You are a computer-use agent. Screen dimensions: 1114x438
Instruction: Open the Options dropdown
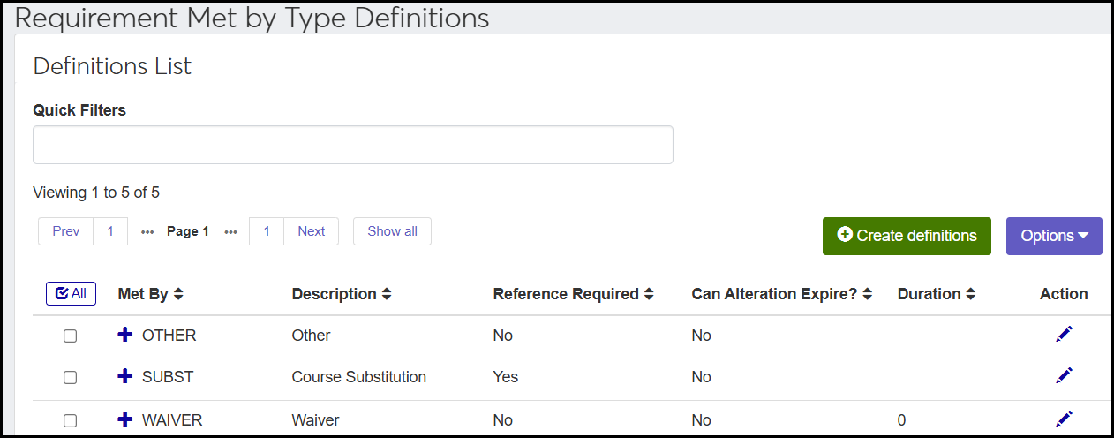[x=1054, y=236]
